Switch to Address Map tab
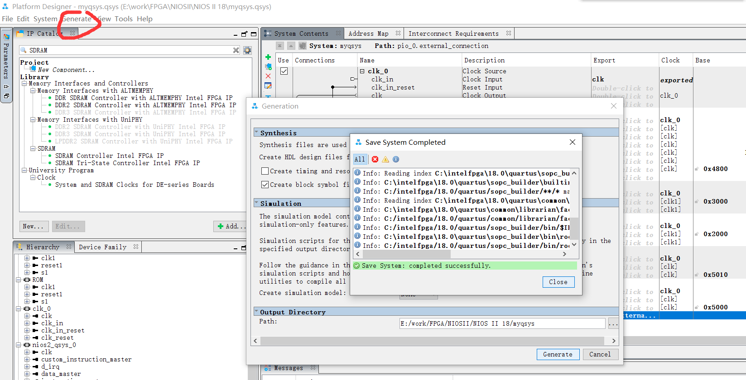 point(369,33)
